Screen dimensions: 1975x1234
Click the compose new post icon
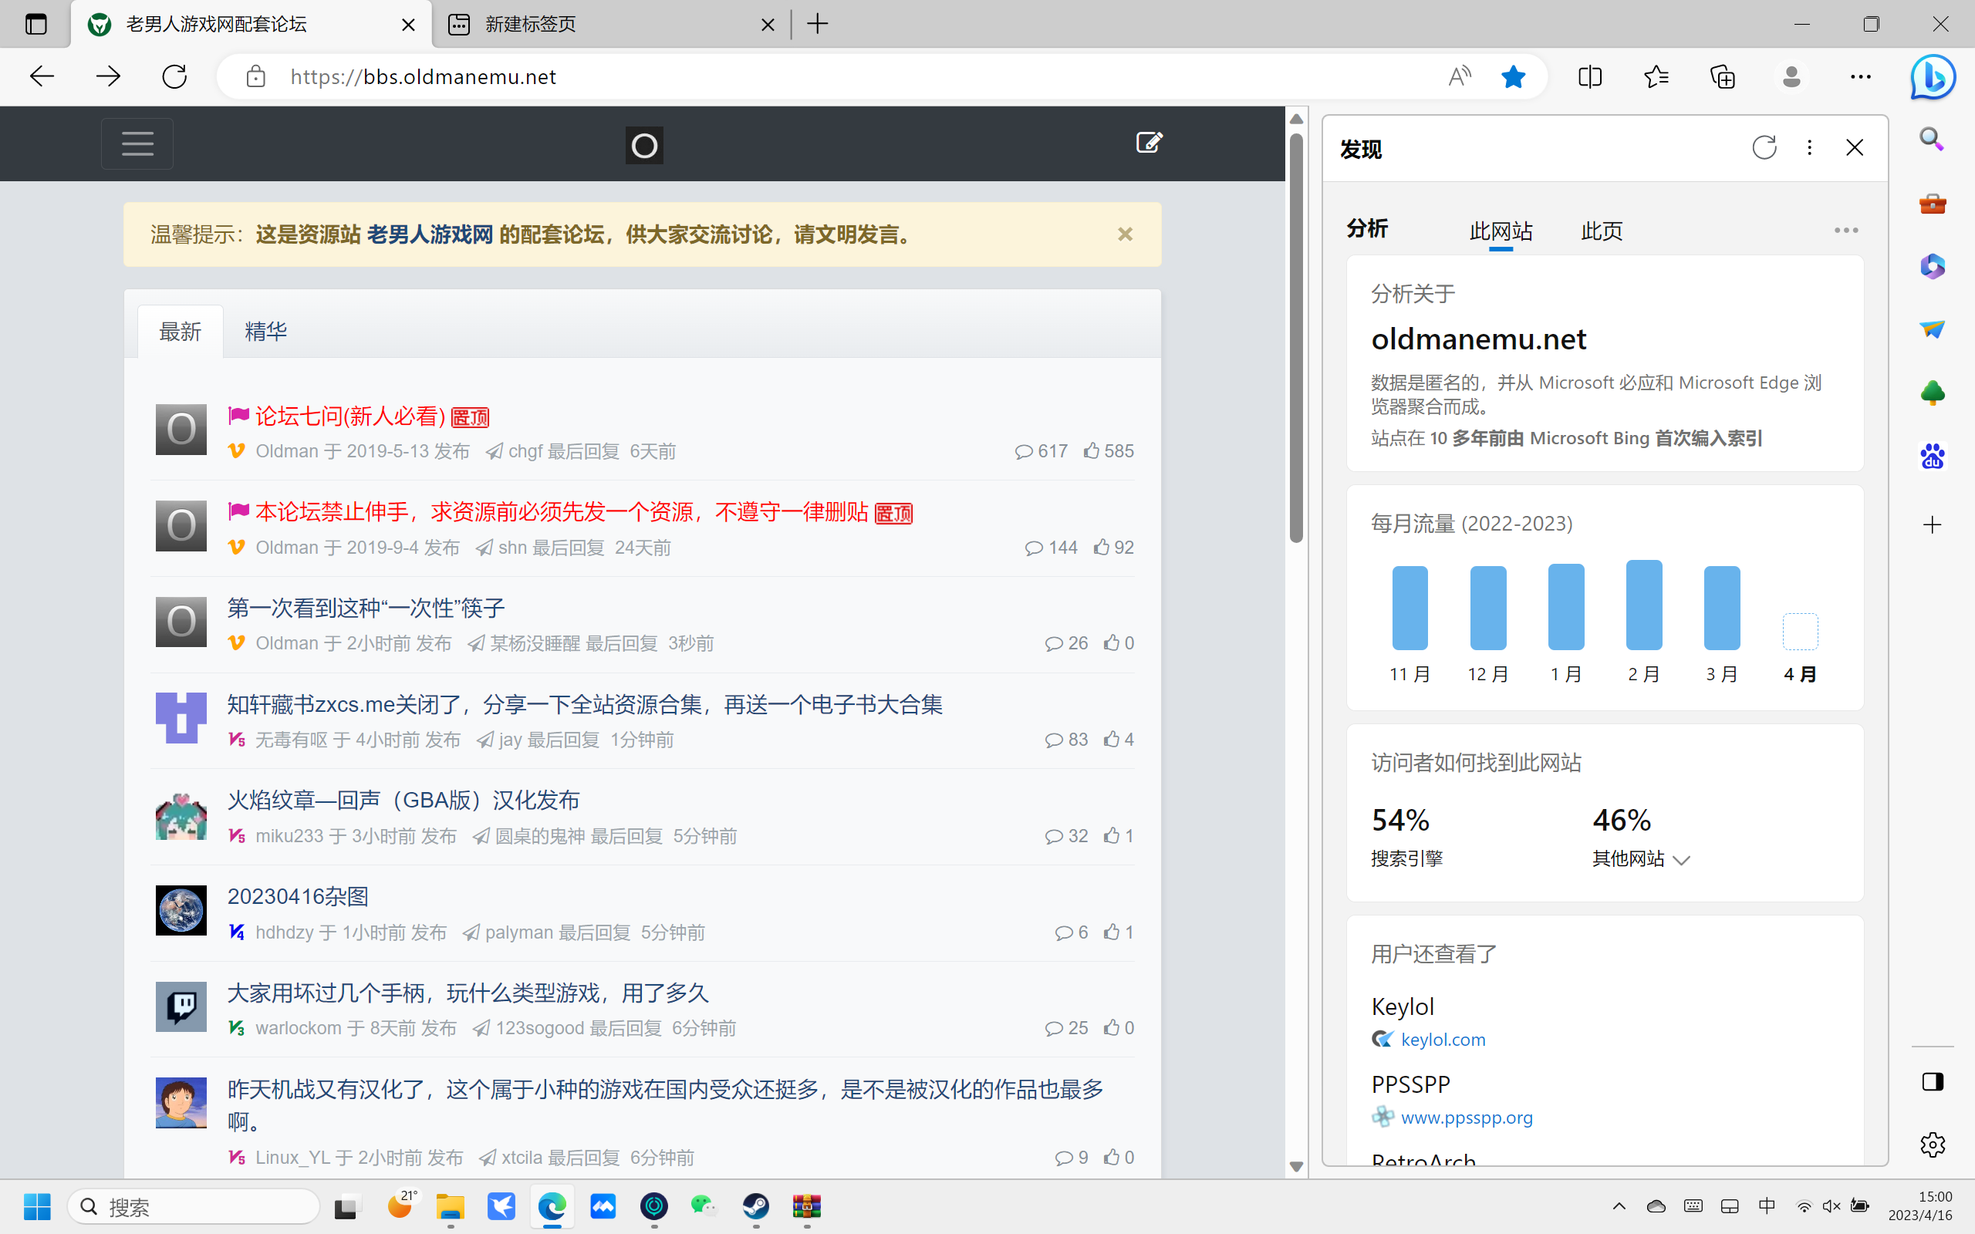[x=1149, y=143]
